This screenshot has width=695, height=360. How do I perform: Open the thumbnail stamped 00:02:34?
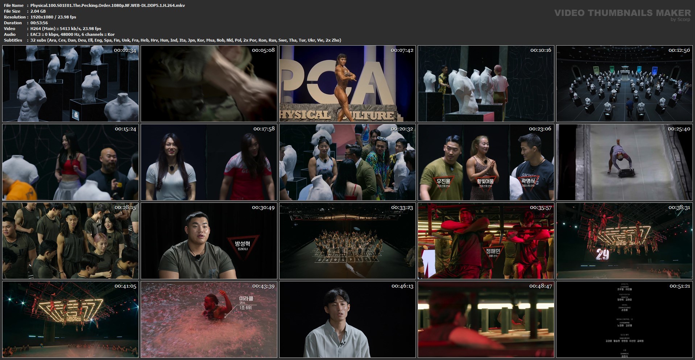[70, 84]
